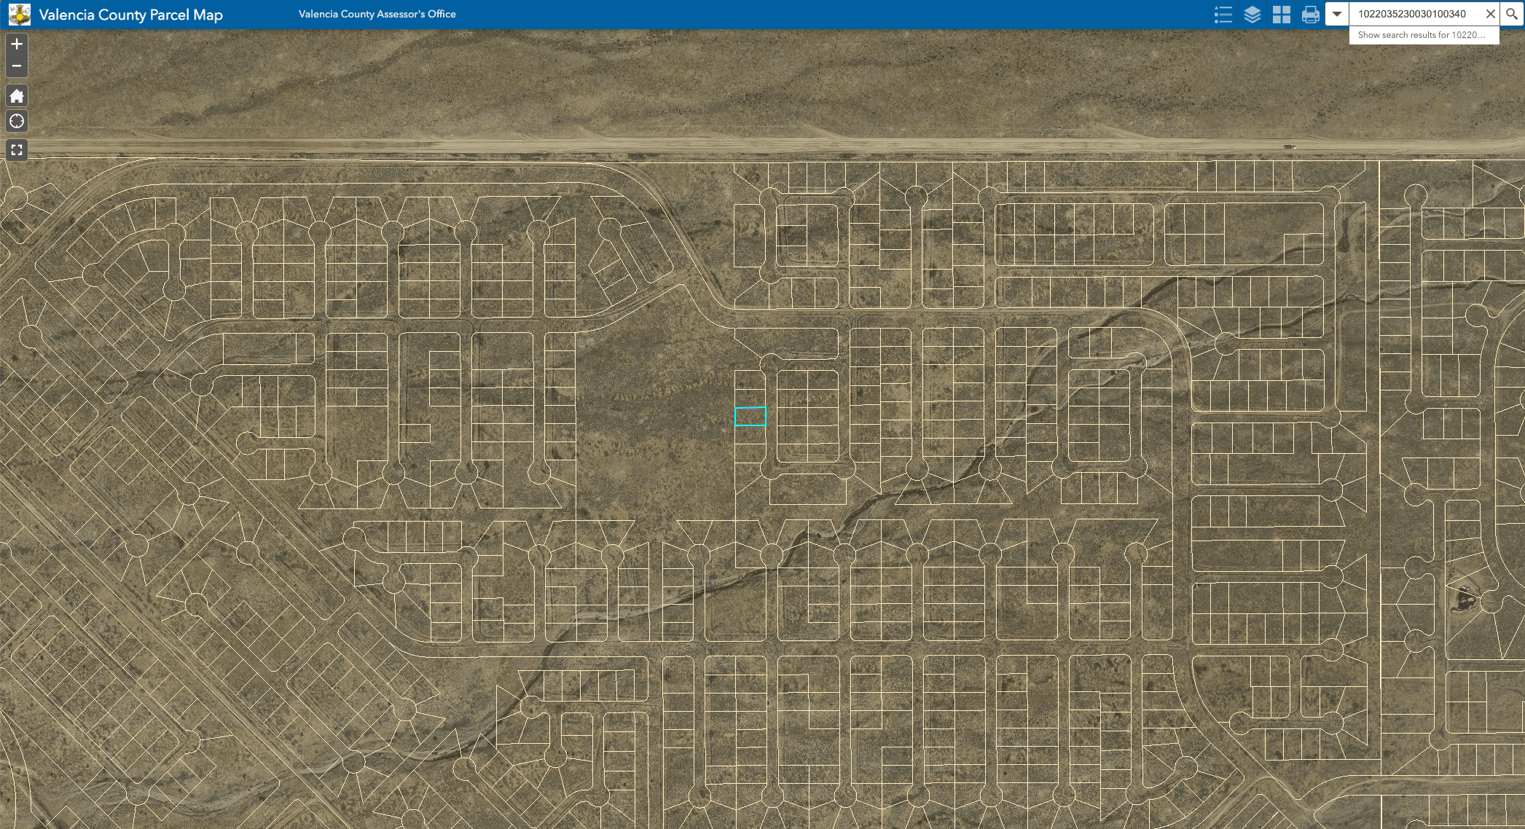
Task: Run the parcel search with magnifier
Action: [x=1512, y=14]
